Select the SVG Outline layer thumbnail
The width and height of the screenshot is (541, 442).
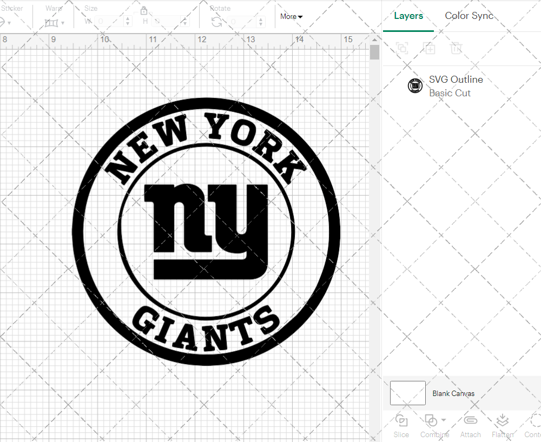click(x=415, y=86)
